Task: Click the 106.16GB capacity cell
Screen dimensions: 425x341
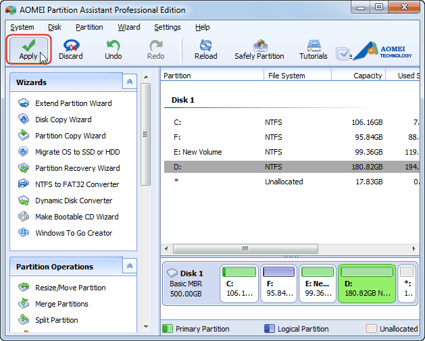Action: [x=367, y=122]
